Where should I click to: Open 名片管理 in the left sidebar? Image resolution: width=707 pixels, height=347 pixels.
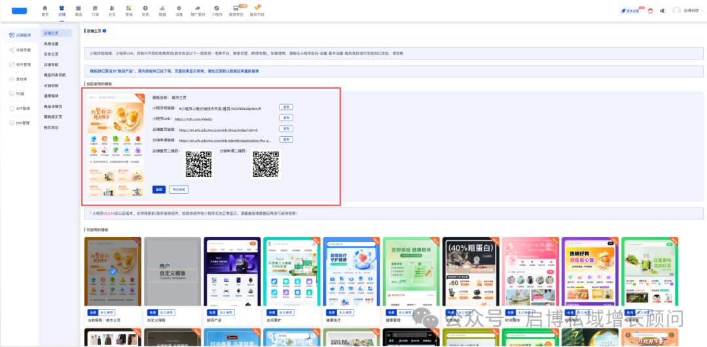tap(20, 65)
